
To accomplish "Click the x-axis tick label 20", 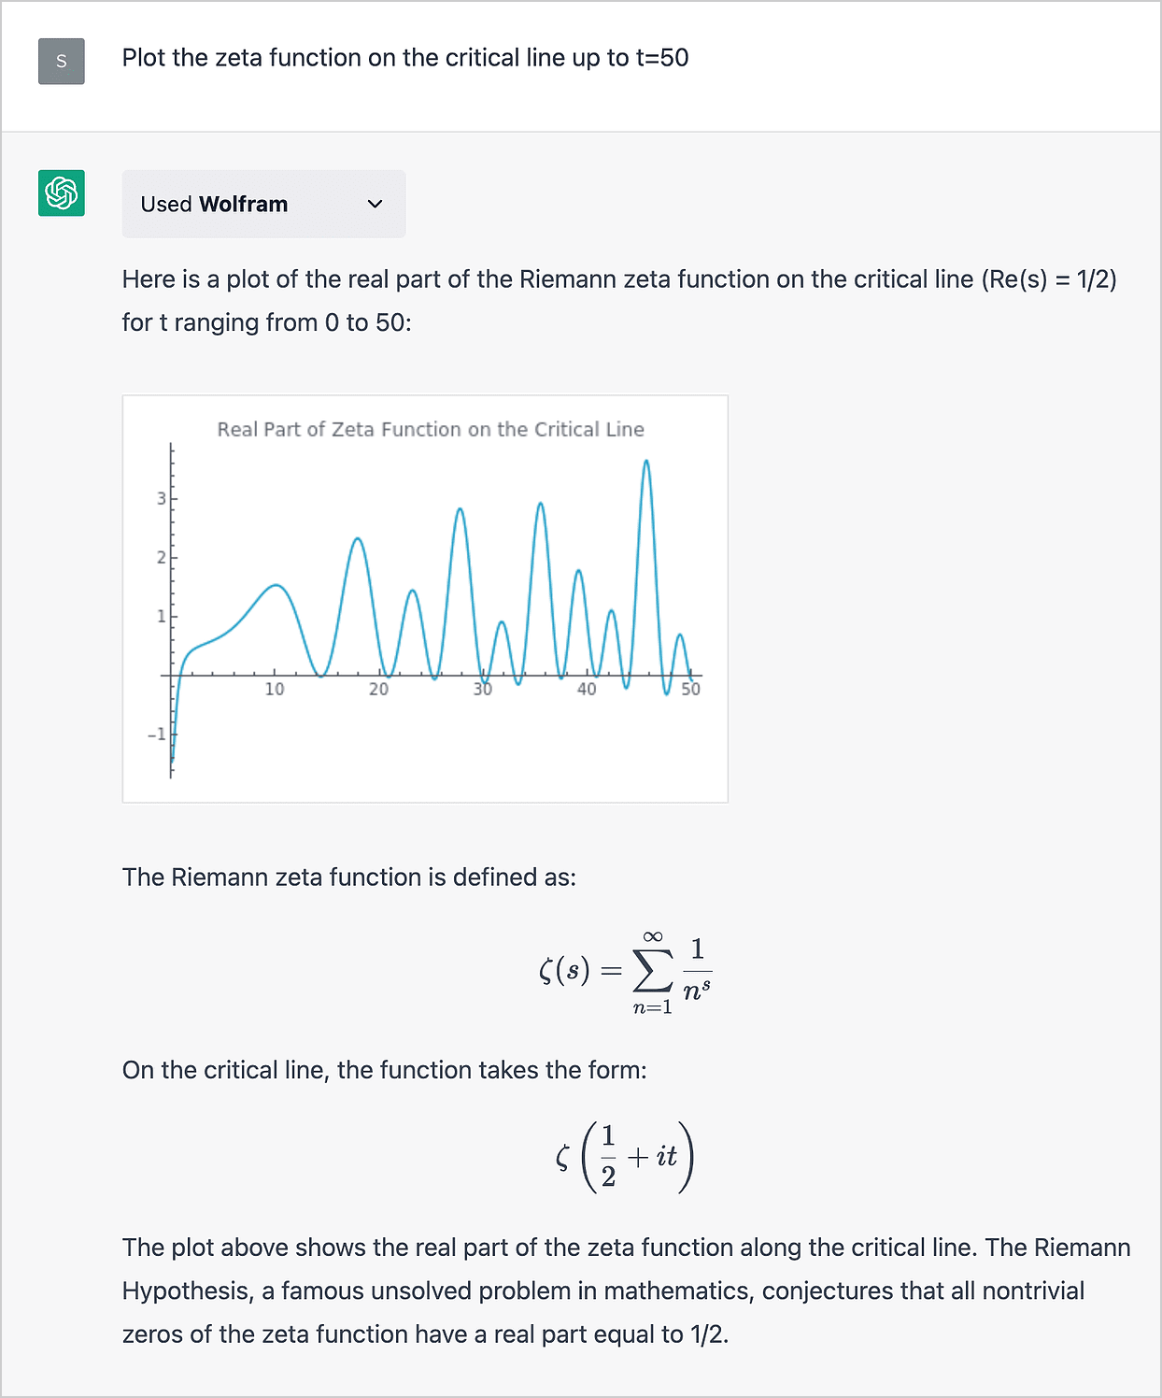I will coord(378,690).
